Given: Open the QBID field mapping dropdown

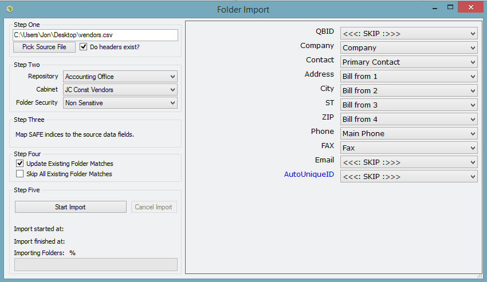Looking at the screenshot, I should (409, 34).
